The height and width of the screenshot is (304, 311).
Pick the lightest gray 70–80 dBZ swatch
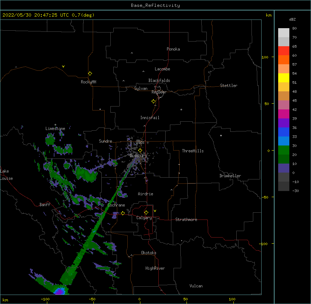click(284, 33)
